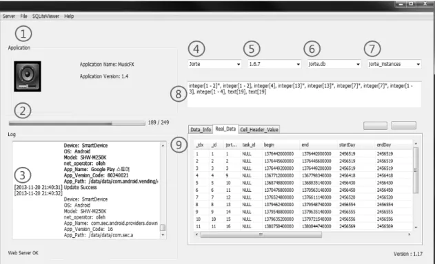
Task: Select begin value 1376442000000 in row 1
Action: click(x=279, y=153)
